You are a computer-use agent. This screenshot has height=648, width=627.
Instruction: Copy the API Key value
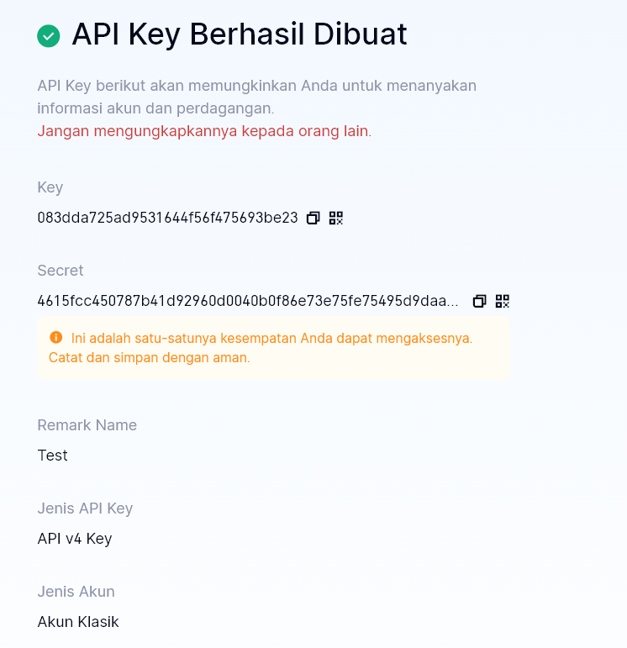tap(313, 219)
